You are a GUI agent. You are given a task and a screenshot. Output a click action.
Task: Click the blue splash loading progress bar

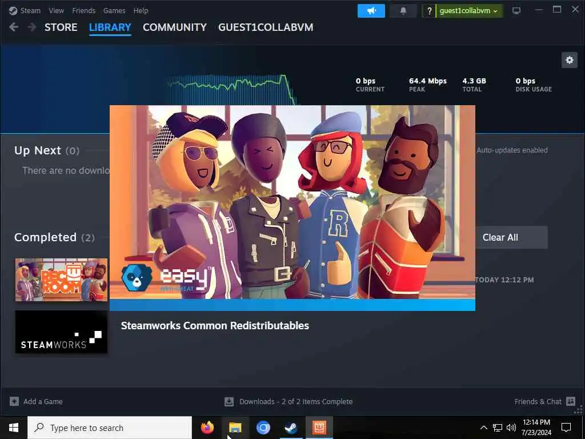(292, 305)
